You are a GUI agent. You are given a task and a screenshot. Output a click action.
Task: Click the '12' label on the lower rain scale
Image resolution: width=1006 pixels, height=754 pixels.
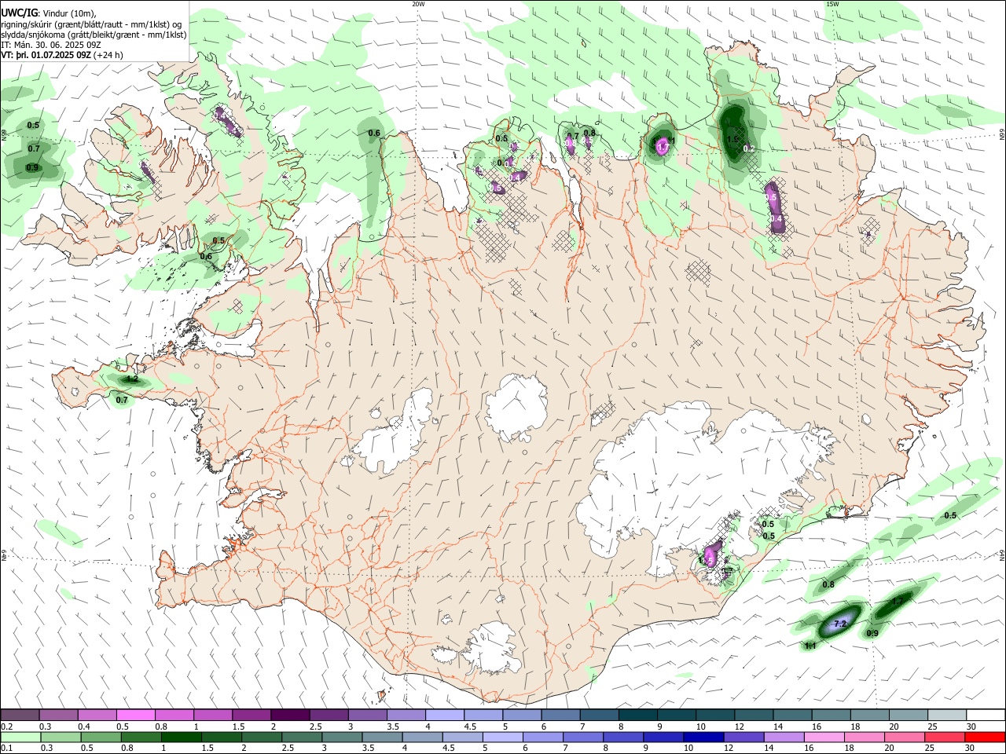pyautogui.click(x=729, y=749)
